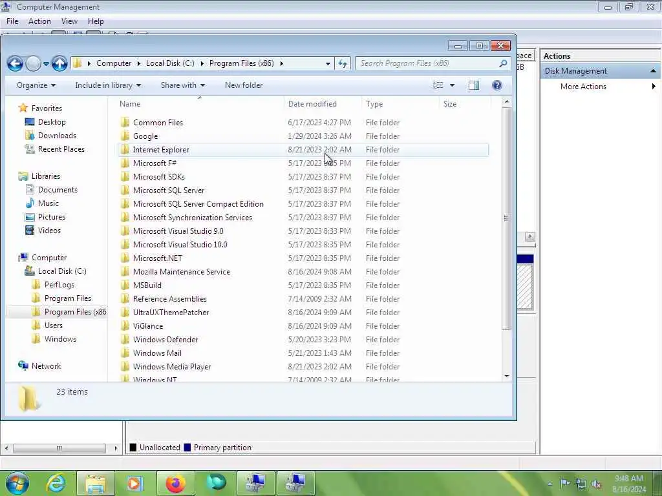The width and height of the screenshot is (662, 496).
Task: Open Libraries in the navigation pane
Action: [46, 176]
